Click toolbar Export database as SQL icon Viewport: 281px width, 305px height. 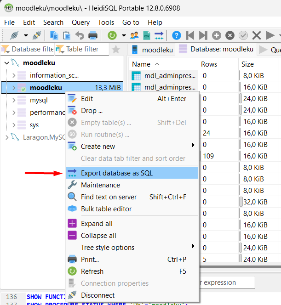pos(159,35)
